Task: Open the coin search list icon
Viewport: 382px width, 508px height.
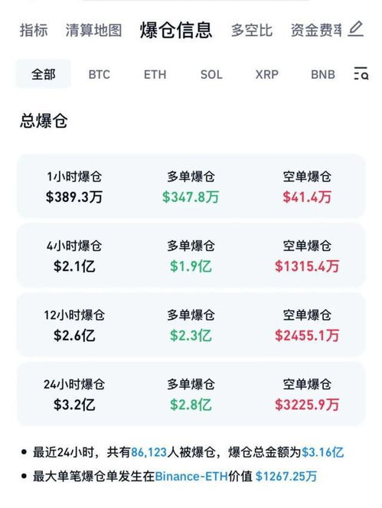Action: pyautogui.click(x=361, y=73)
